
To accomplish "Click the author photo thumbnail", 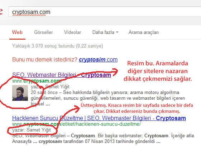I will 20,93.
